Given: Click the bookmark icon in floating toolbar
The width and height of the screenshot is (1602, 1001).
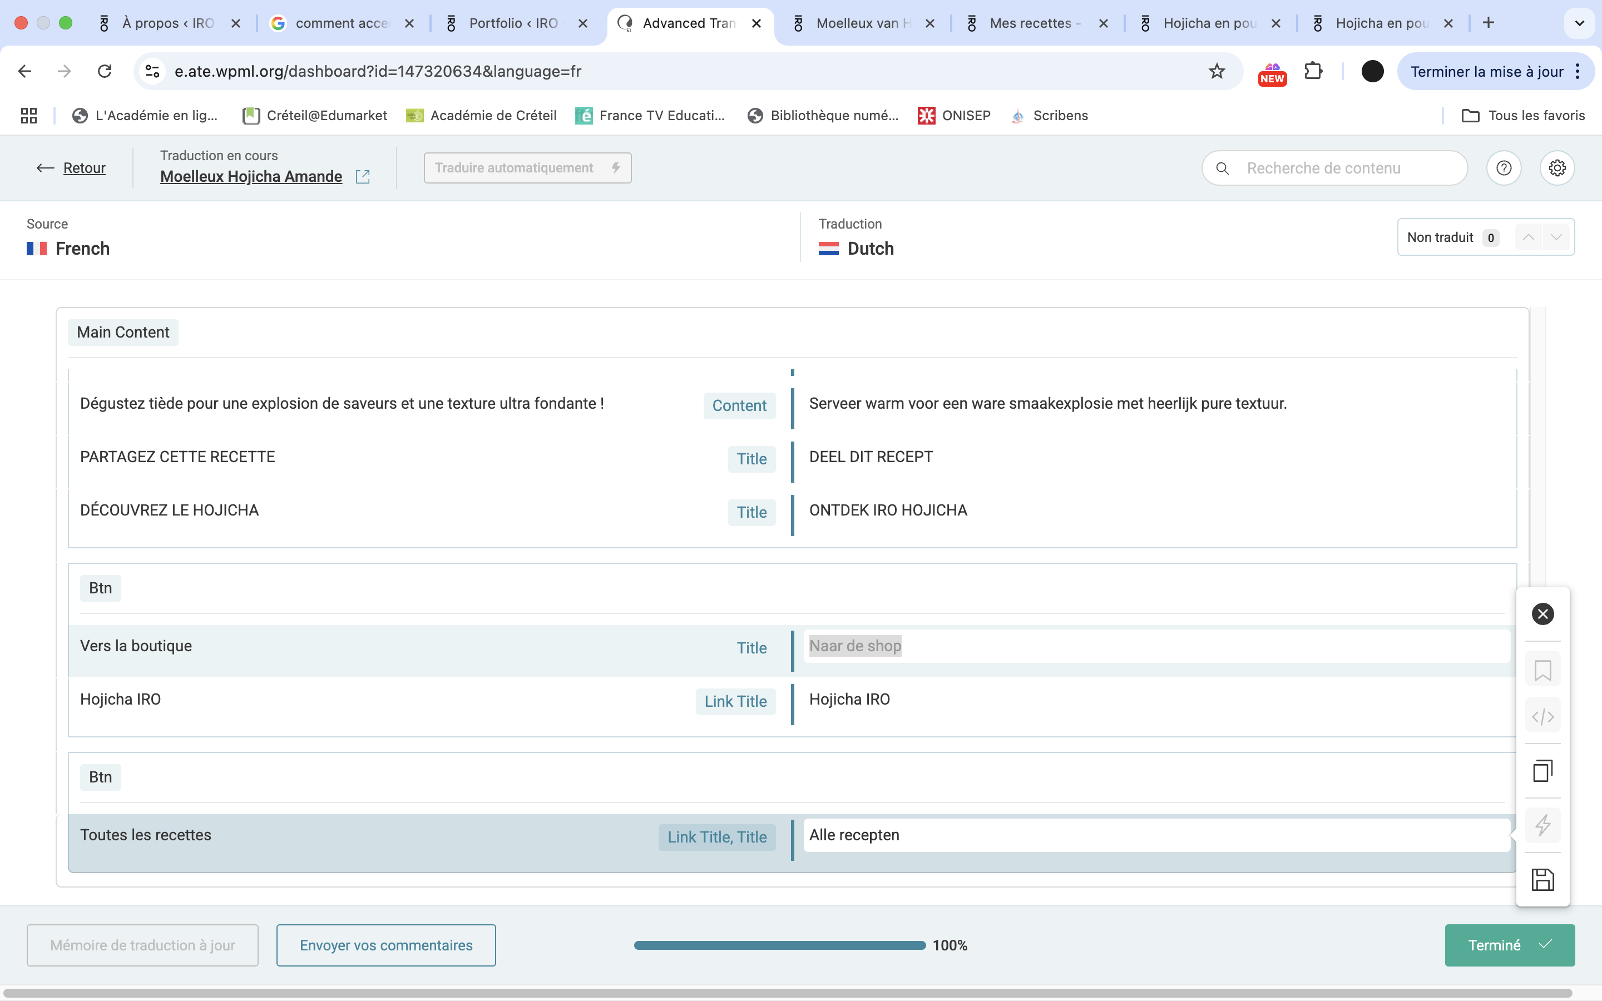Looking at the screenshot, I should click(x=1542, y=670).
